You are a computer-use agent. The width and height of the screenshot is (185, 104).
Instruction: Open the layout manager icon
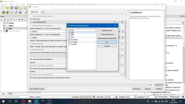pyautogui.click(x=24, y=8)
